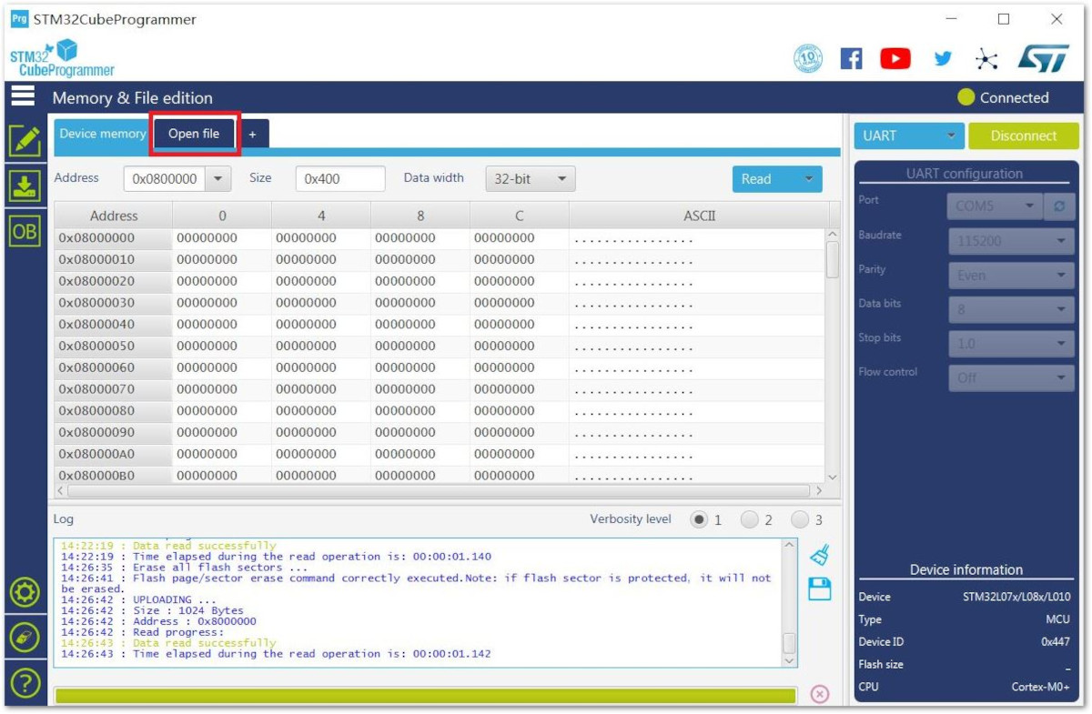The width and height of the screenshot is (1092, 714).
Task: Click the log line 'Erase all flash sectors'
Action: 185,567
